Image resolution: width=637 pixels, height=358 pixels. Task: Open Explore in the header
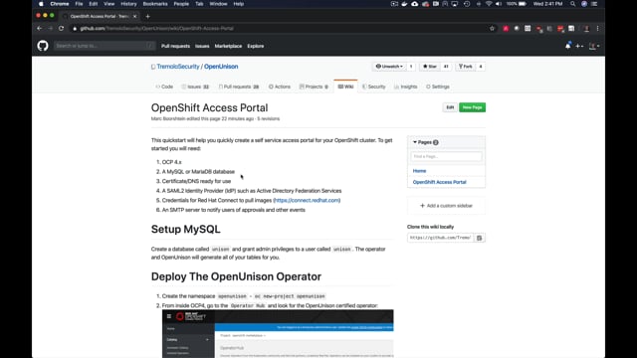[x=256, y=47]
